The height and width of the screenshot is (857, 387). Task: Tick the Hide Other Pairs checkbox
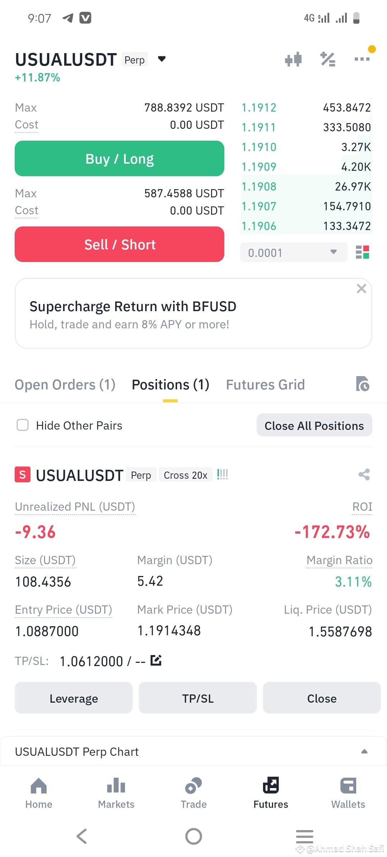[23, 425]
